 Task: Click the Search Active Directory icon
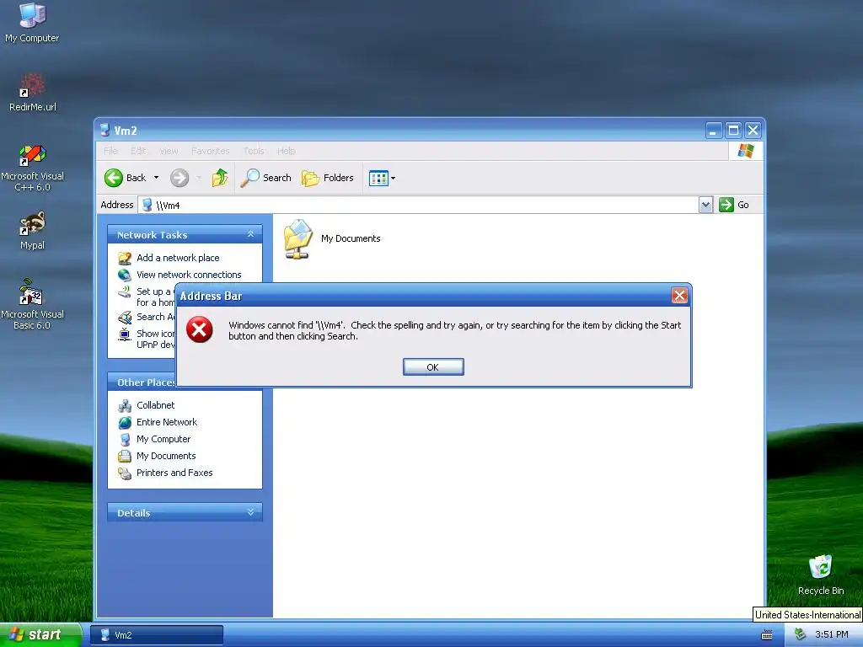click(x=125, y=317)
